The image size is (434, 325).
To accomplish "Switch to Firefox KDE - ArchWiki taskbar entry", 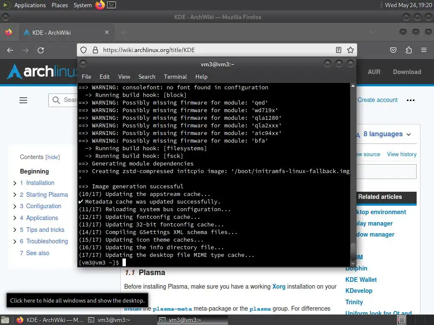I will [x=50, y=320].
